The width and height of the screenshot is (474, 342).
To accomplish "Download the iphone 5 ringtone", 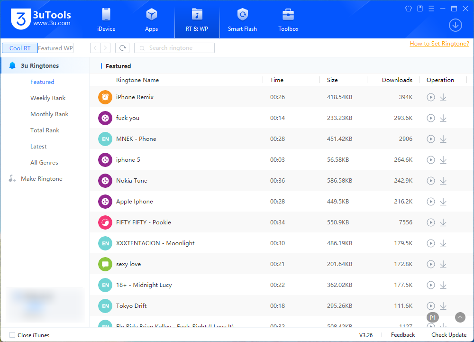I will 443,160.
